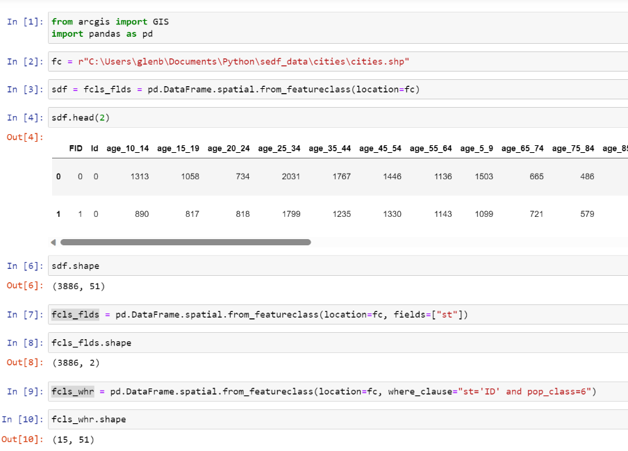The height and width of the screenshot is (451, 628).
Task: Click into the arcgis and pandas import cell
Action: (x=333, y=27)
